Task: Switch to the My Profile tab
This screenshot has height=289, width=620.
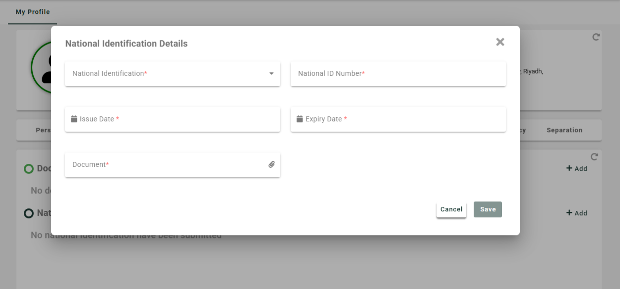Action: [x=33, y=12]
